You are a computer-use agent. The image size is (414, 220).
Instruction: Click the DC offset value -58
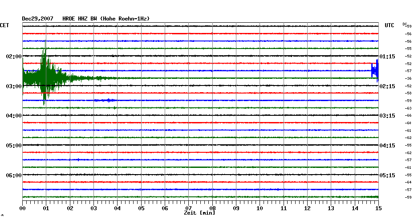click(x=408, y=93)
